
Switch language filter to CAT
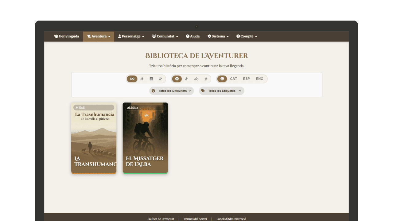[x=234, y=79]
